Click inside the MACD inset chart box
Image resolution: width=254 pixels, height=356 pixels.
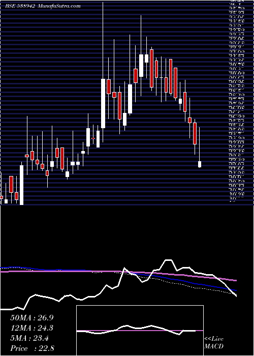(140, 331)
